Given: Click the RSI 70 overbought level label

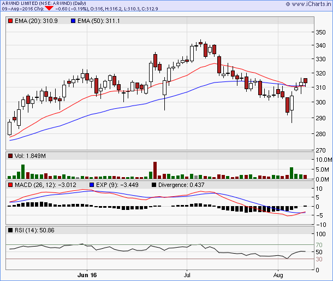Looking at the screenshot, I should [319, 245].
